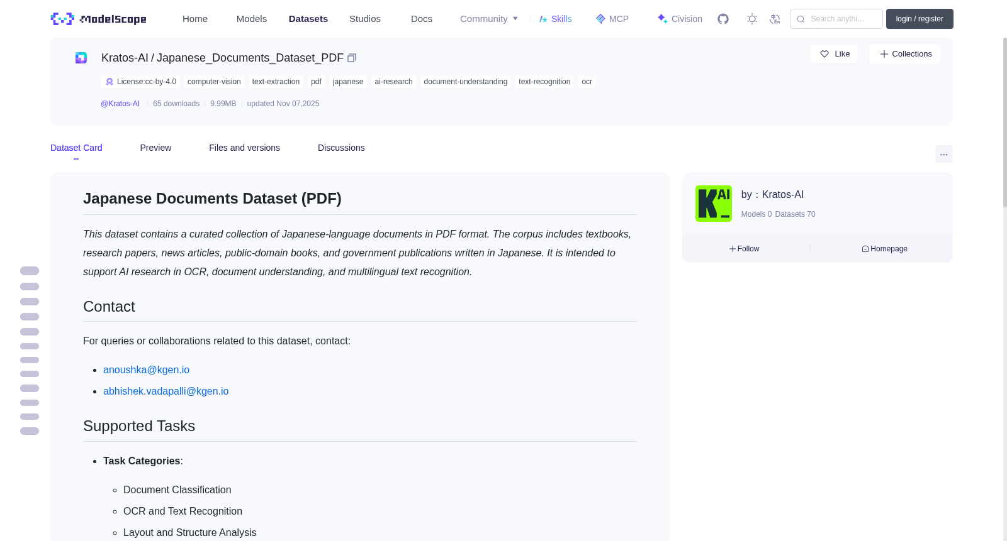The width and height of the screenshot is (1007, 541).
Task: Select the computer-vision tag
Action: coord(214,82)
